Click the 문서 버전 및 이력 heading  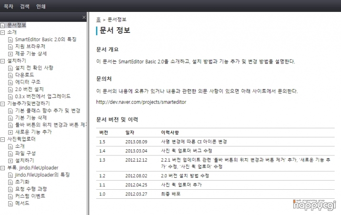click(117, 119)
